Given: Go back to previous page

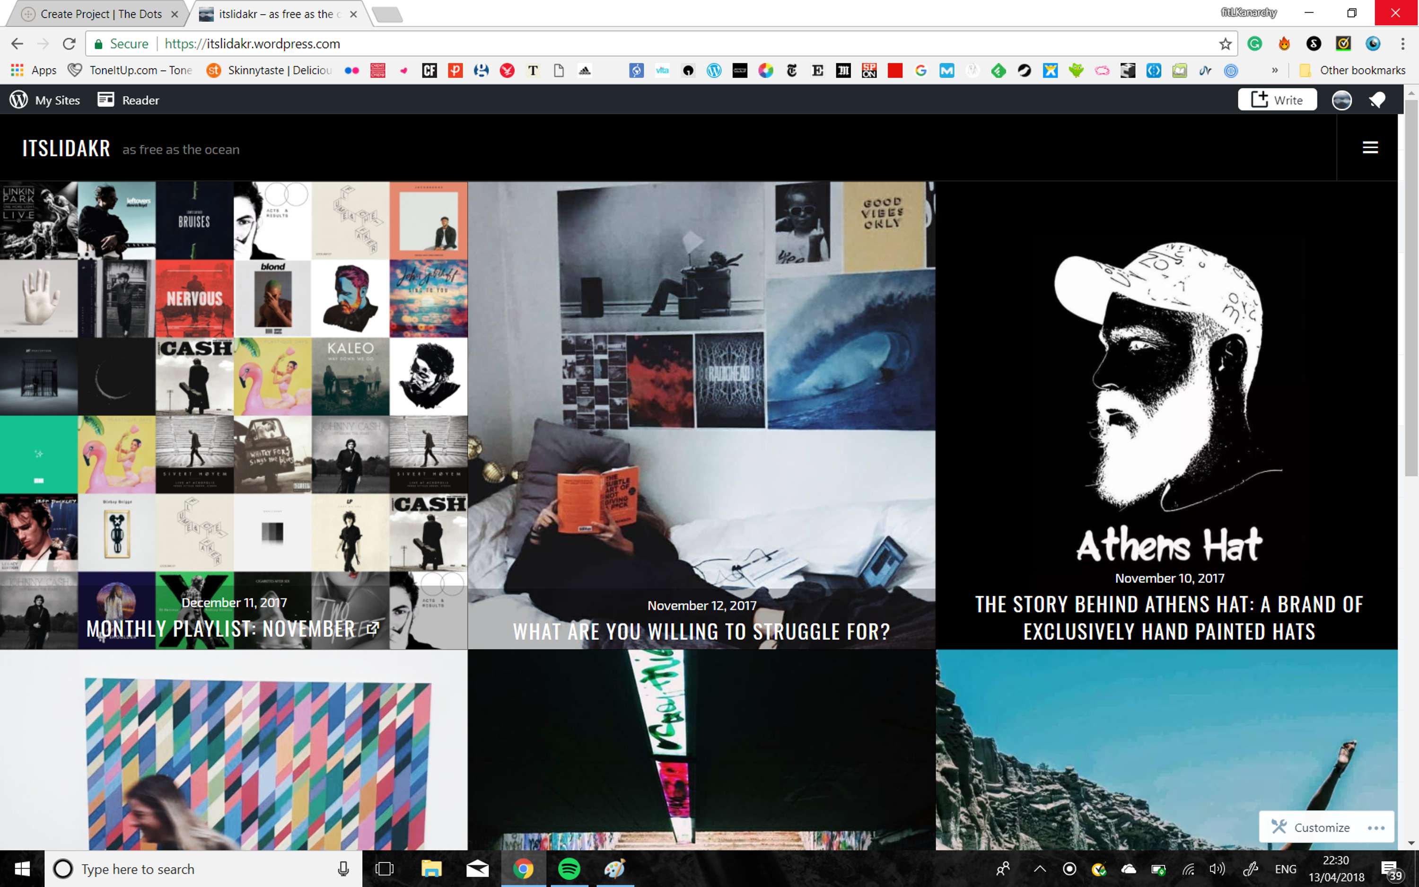Looking at the screenshot, I should click(18, 44).
